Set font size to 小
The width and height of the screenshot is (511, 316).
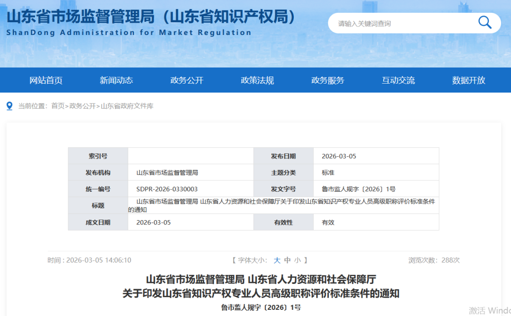coord(297,260)
